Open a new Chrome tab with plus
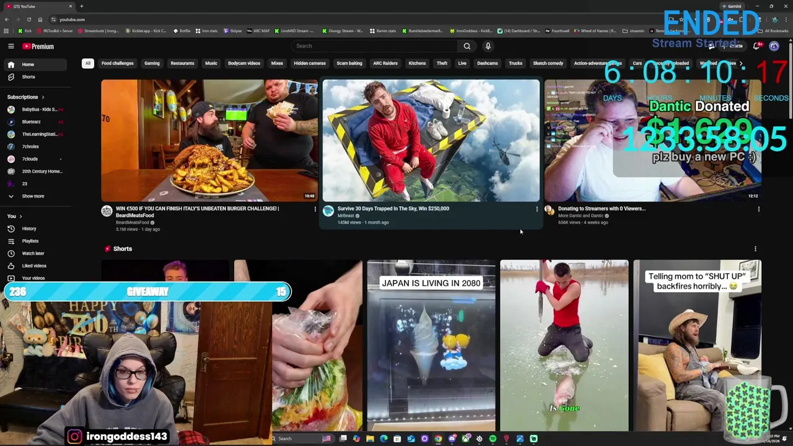 [x=81, y=6]
